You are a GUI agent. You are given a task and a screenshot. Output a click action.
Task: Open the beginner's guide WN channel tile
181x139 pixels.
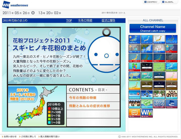[x=147, y=112]
